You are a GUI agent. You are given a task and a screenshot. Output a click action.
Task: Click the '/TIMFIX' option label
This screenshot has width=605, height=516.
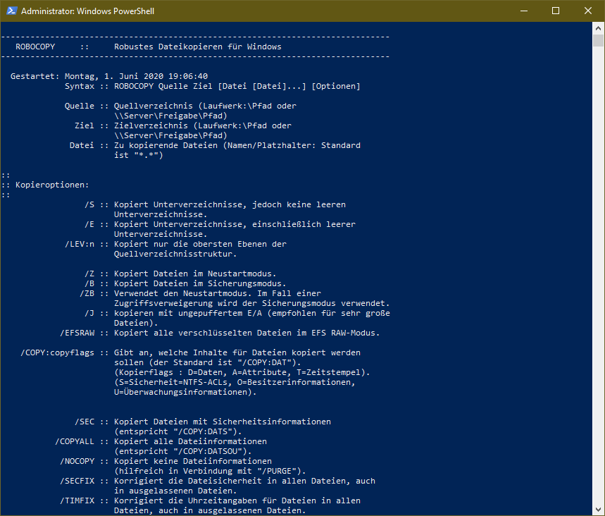click(x=77, y=500)
